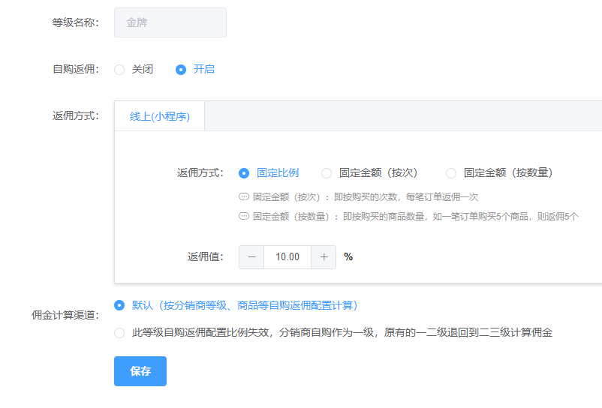
Task: Choose 固定金额（按次）rebate method
Action: click(327, 173)
